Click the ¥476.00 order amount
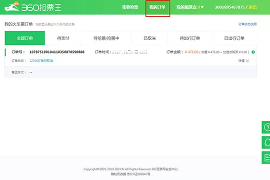The image size is (270, 180). [191, 52]
